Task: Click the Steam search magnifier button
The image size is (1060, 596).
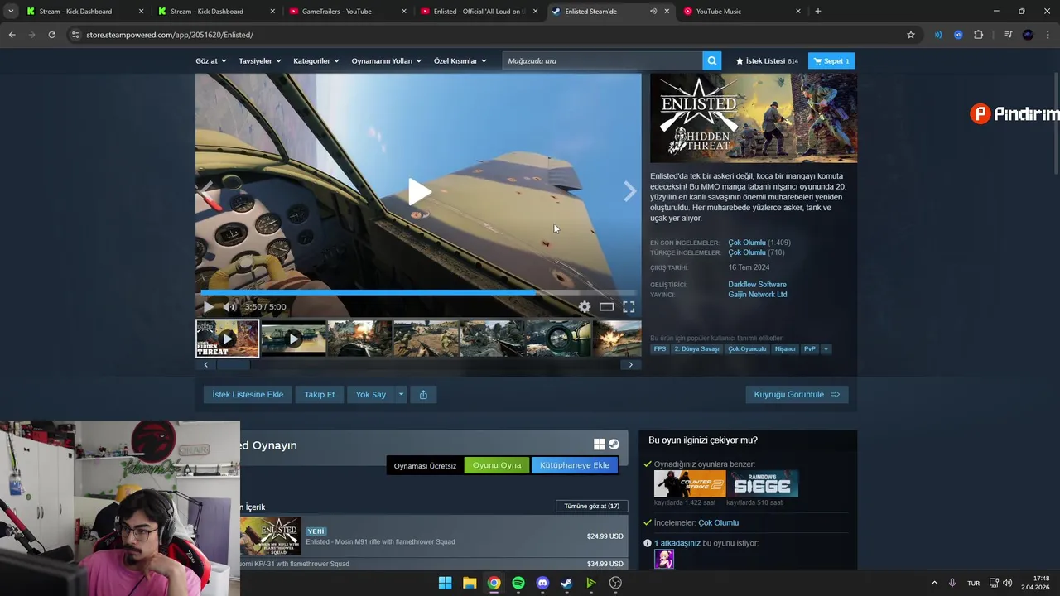Action: (711, 60)
